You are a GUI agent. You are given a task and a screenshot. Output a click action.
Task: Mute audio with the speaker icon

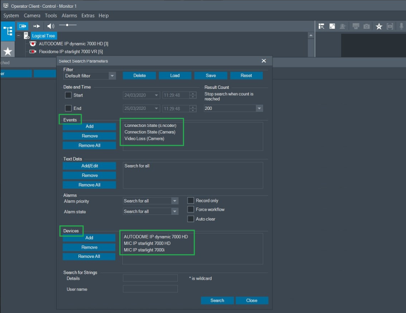click(50, 26)
